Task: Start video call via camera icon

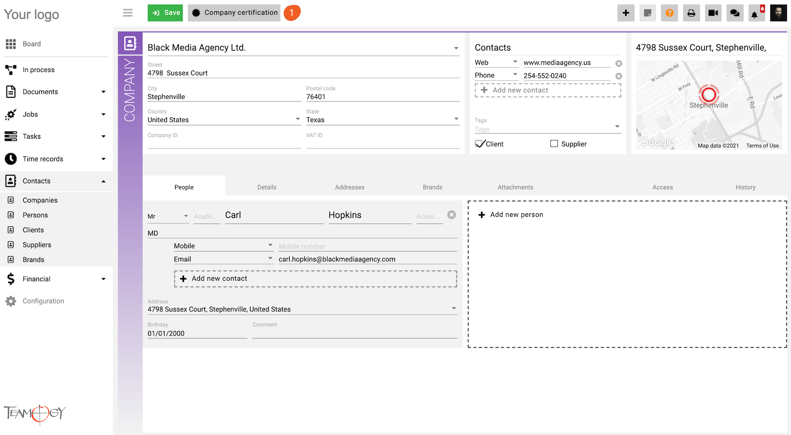Action: [713, 13]
